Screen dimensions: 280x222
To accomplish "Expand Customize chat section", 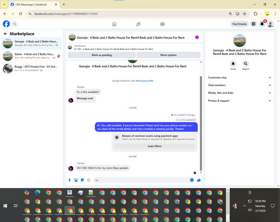I will point(240,78).
